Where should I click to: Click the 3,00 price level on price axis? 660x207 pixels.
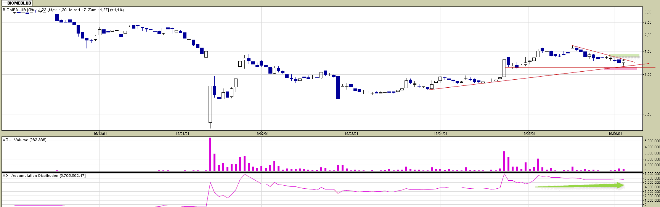(x=647, y=12)
